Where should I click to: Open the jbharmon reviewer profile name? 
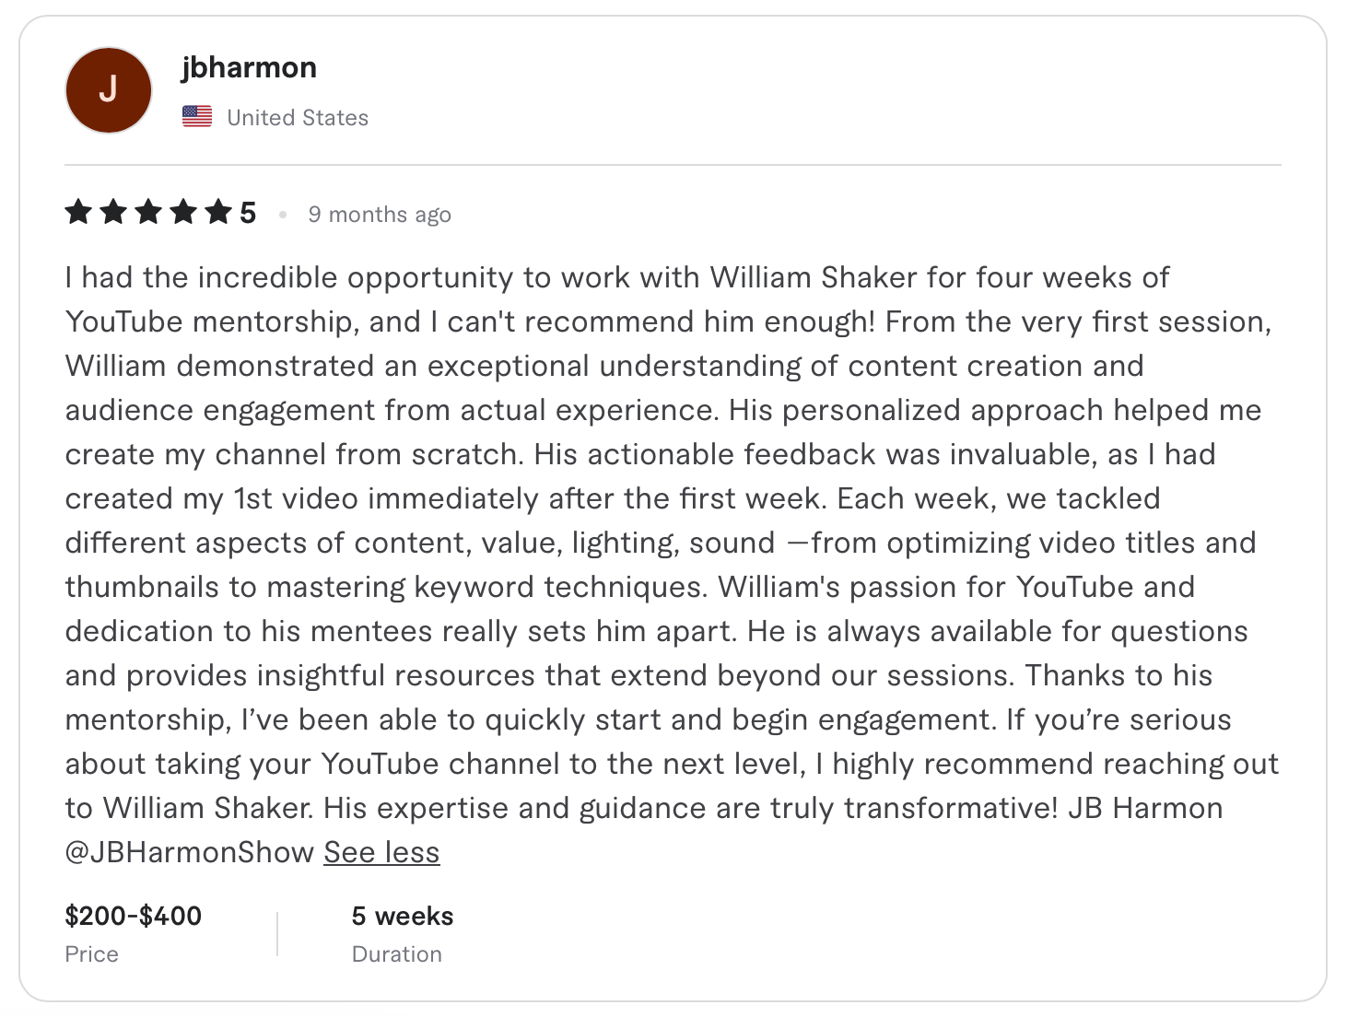(x=249, y=67)
